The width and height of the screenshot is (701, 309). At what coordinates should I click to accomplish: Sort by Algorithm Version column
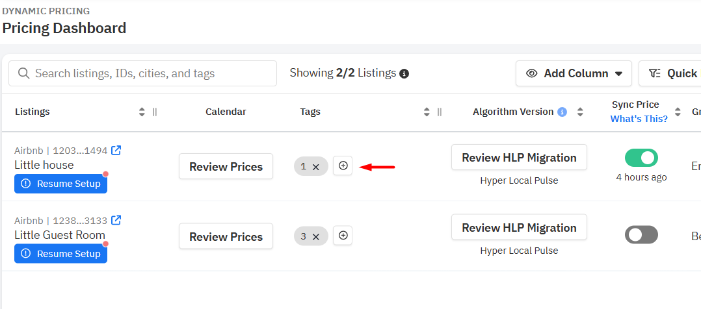tap(580, 112)
